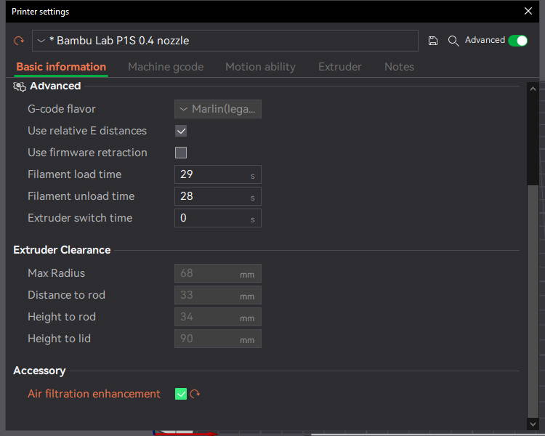Image resolution: width=545 pixels, height=436 pixels.
Task: Click the Extruder Clearance heading
Action: (x=62, y=250)
